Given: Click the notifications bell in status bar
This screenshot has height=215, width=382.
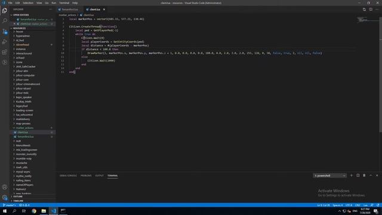Looking at the screenshot, I should point(378,205).
